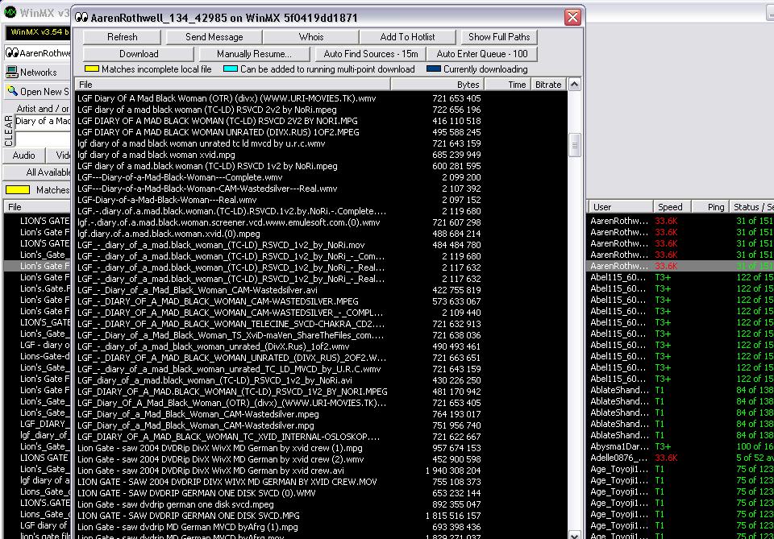Click the Refresh button

point(122,37)
